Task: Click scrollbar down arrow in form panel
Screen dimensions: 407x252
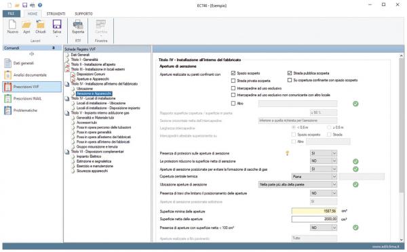Action: [x=402, y=240]
